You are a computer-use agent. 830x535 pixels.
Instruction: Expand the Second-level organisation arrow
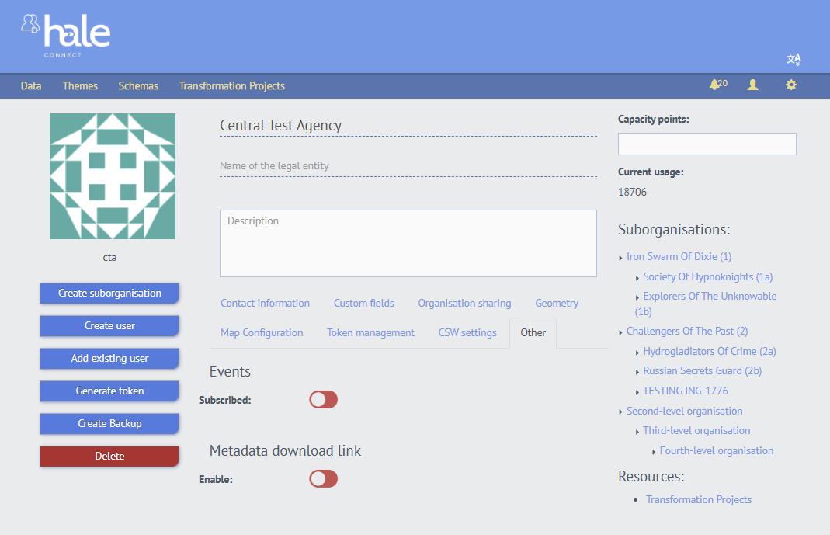click(621, 412)
